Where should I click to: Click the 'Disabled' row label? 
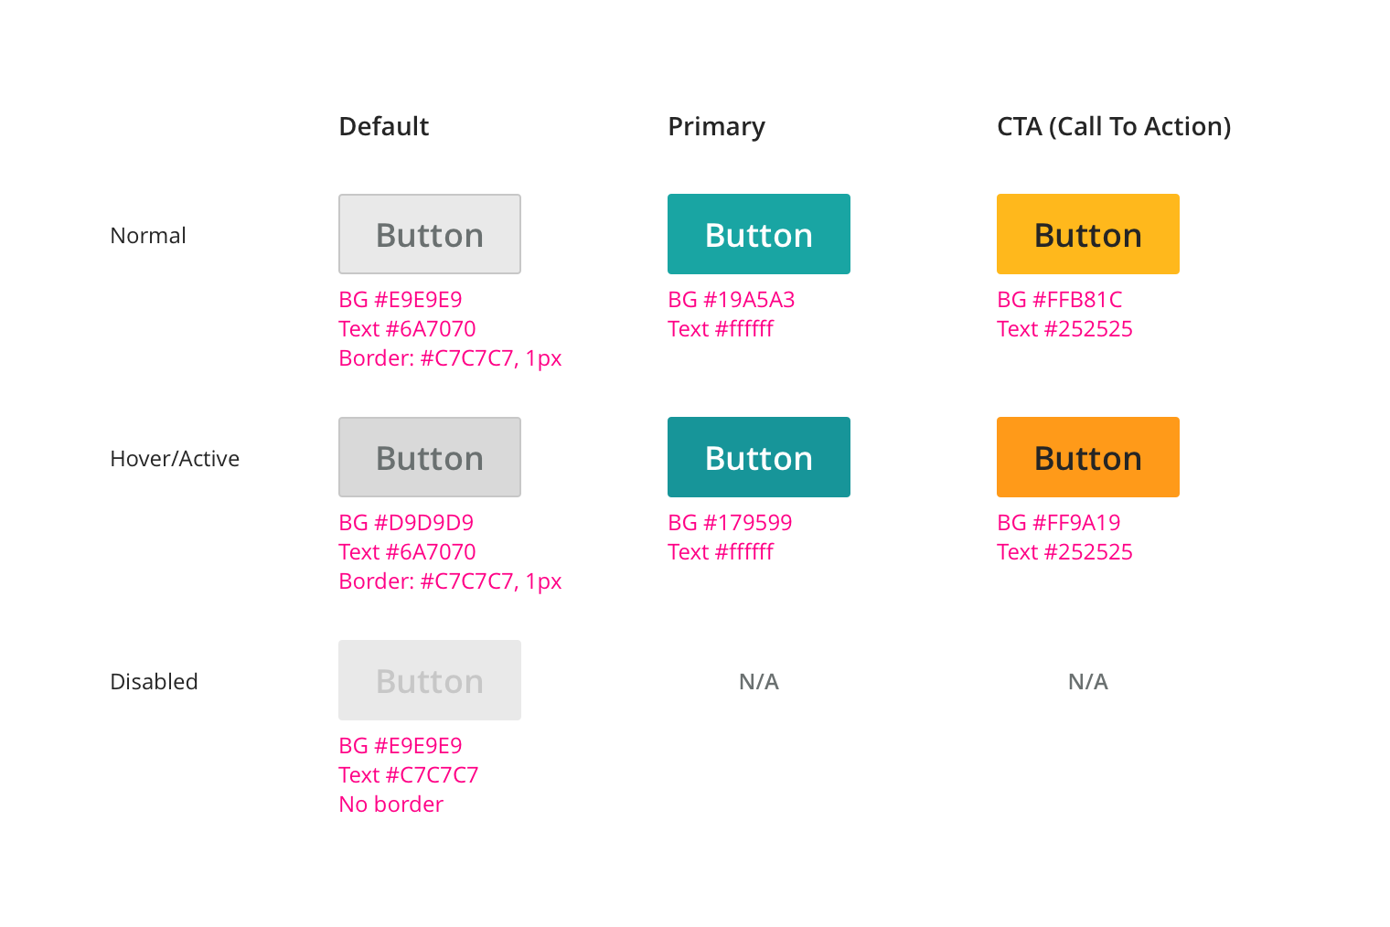[x=154, y=682]
